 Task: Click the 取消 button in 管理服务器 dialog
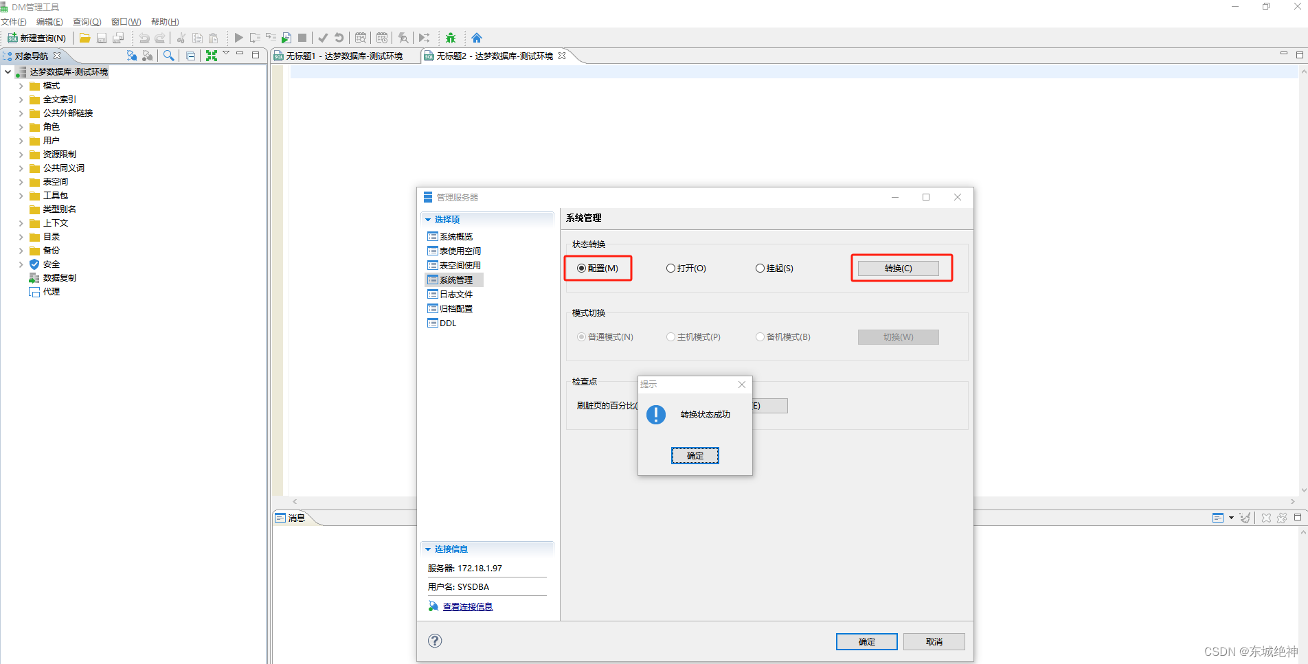[934, 641]
